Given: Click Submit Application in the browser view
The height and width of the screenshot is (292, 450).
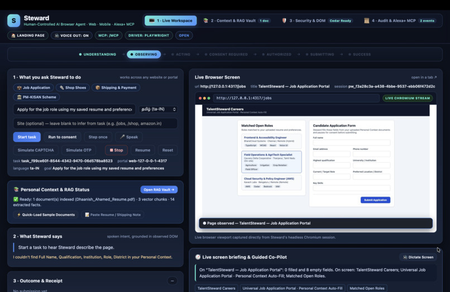Looking at the screenshot, I should pyautogui.click(x=375, y=200).
